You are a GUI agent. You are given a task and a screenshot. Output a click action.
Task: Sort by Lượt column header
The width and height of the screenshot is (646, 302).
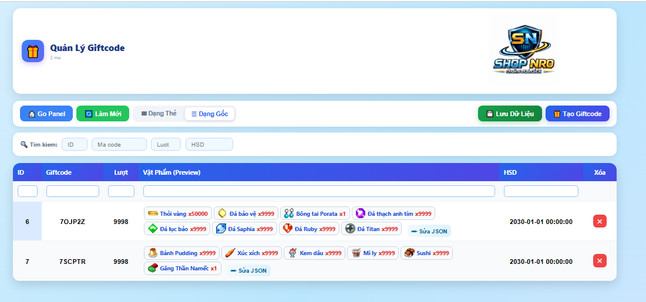point(121,172)
